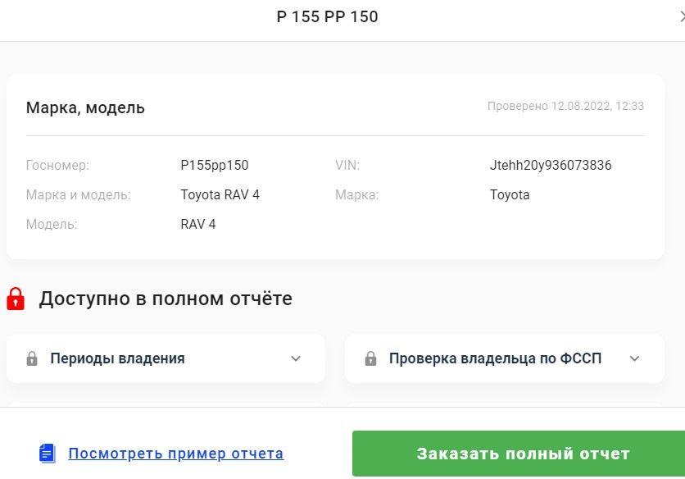Click the Модель value RAV 4

click(198, 224)
